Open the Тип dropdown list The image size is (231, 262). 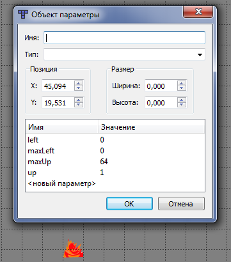(200, 55)
